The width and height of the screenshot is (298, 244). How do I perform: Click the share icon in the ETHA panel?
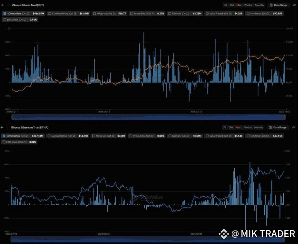[x=293, y=128]
